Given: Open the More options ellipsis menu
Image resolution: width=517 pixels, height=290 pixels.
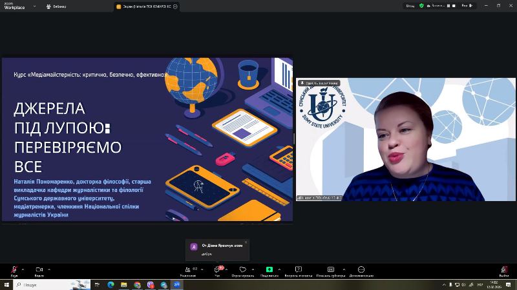Looking at the screenshot, I should coord(361,269).
